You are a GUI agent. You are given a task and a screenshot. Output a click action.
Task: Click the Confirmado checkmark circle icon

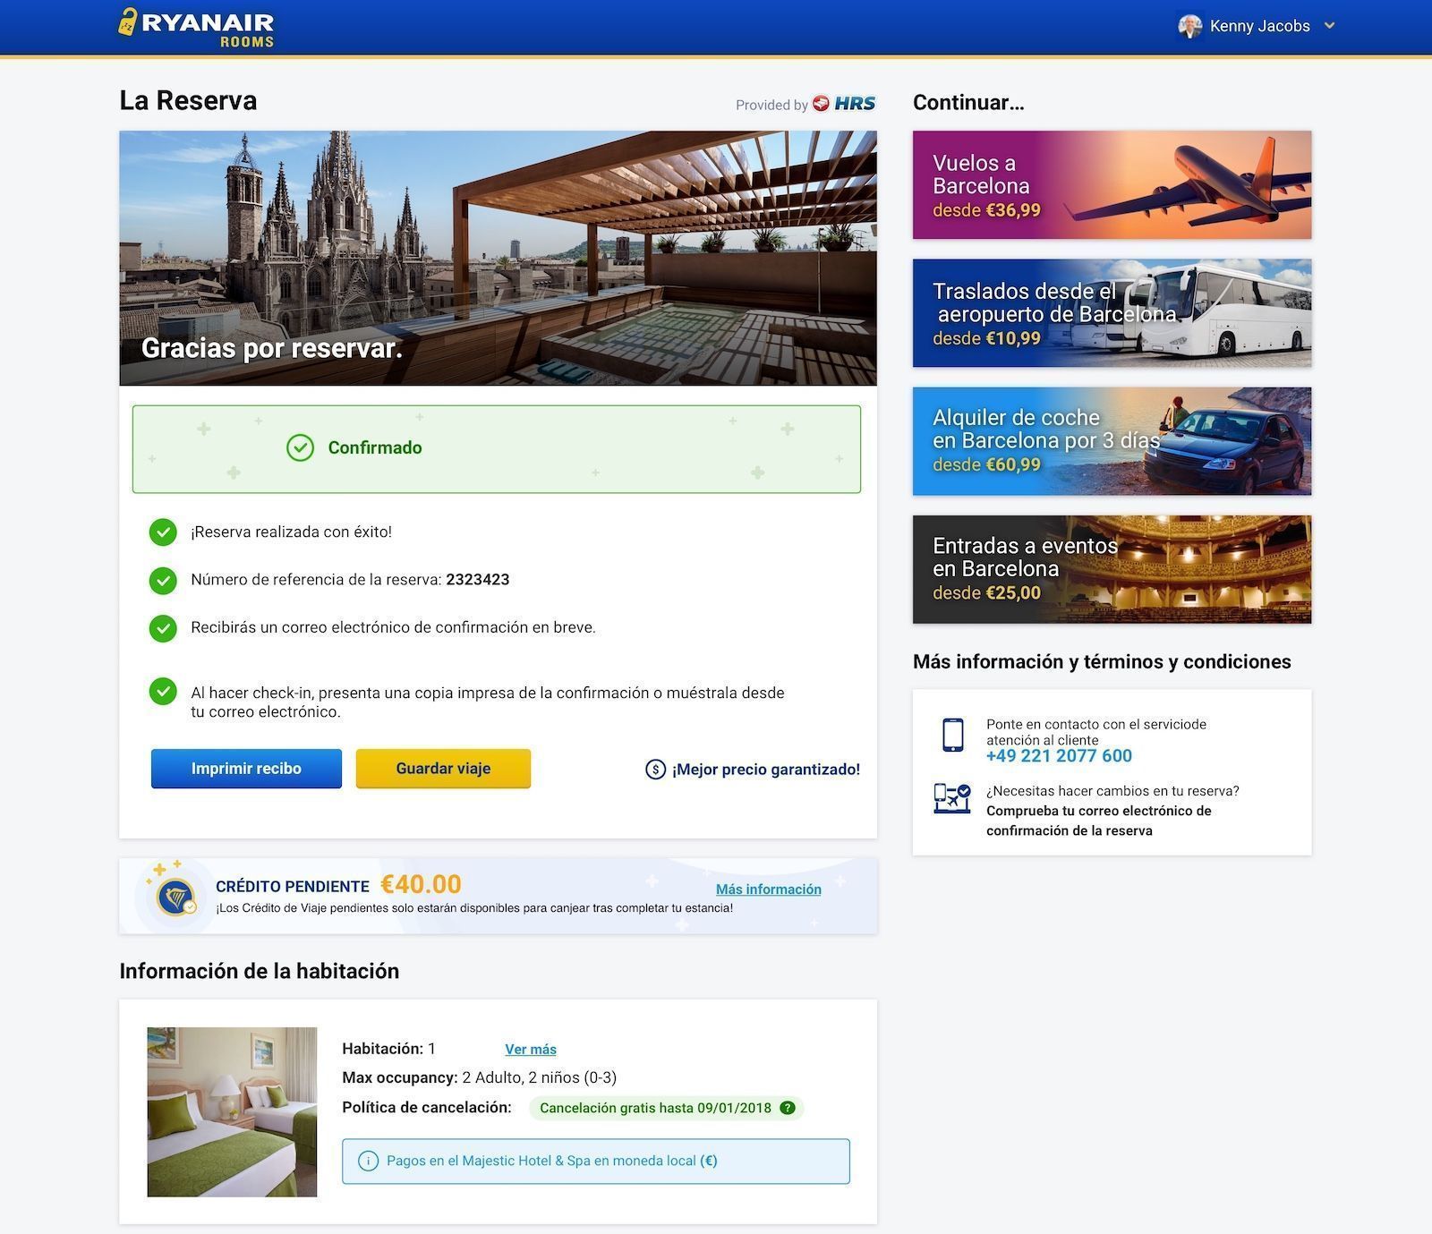tap(300, 447)
